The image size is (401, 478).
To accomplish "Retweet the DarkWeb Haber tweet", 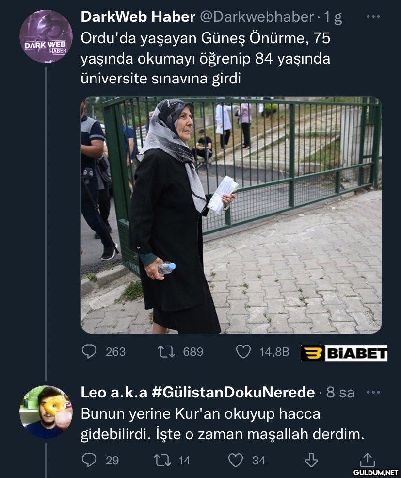I will pyautogui.click(x=166, y=351).
